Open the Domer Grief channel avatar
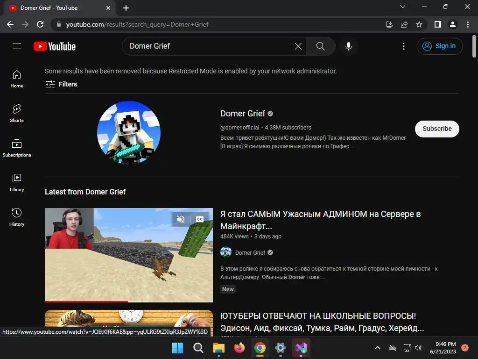478x359 pixels. 129,133
